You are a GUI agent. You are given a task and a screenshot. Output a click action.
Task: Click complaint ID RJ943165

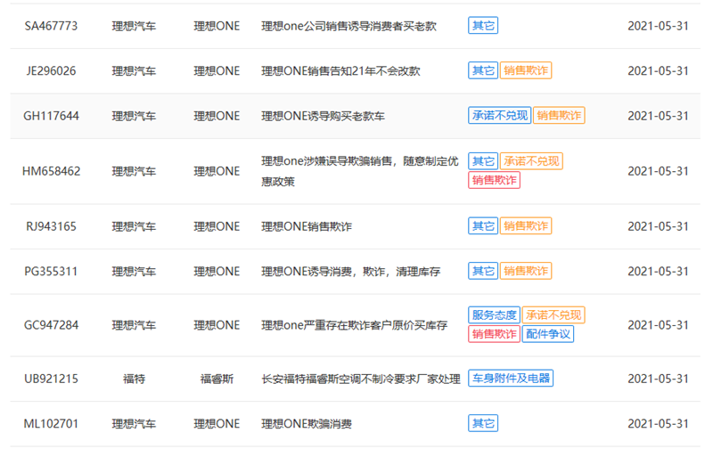click(51, 226)
